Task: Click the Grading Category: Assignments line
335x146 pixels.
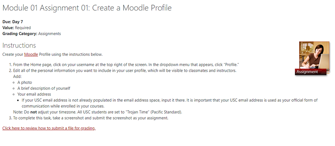Action: pyautogui.click(x=32, y=34)
